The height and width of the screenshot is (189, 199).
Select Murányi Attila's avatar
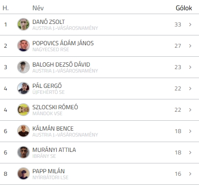coord(23,152)
